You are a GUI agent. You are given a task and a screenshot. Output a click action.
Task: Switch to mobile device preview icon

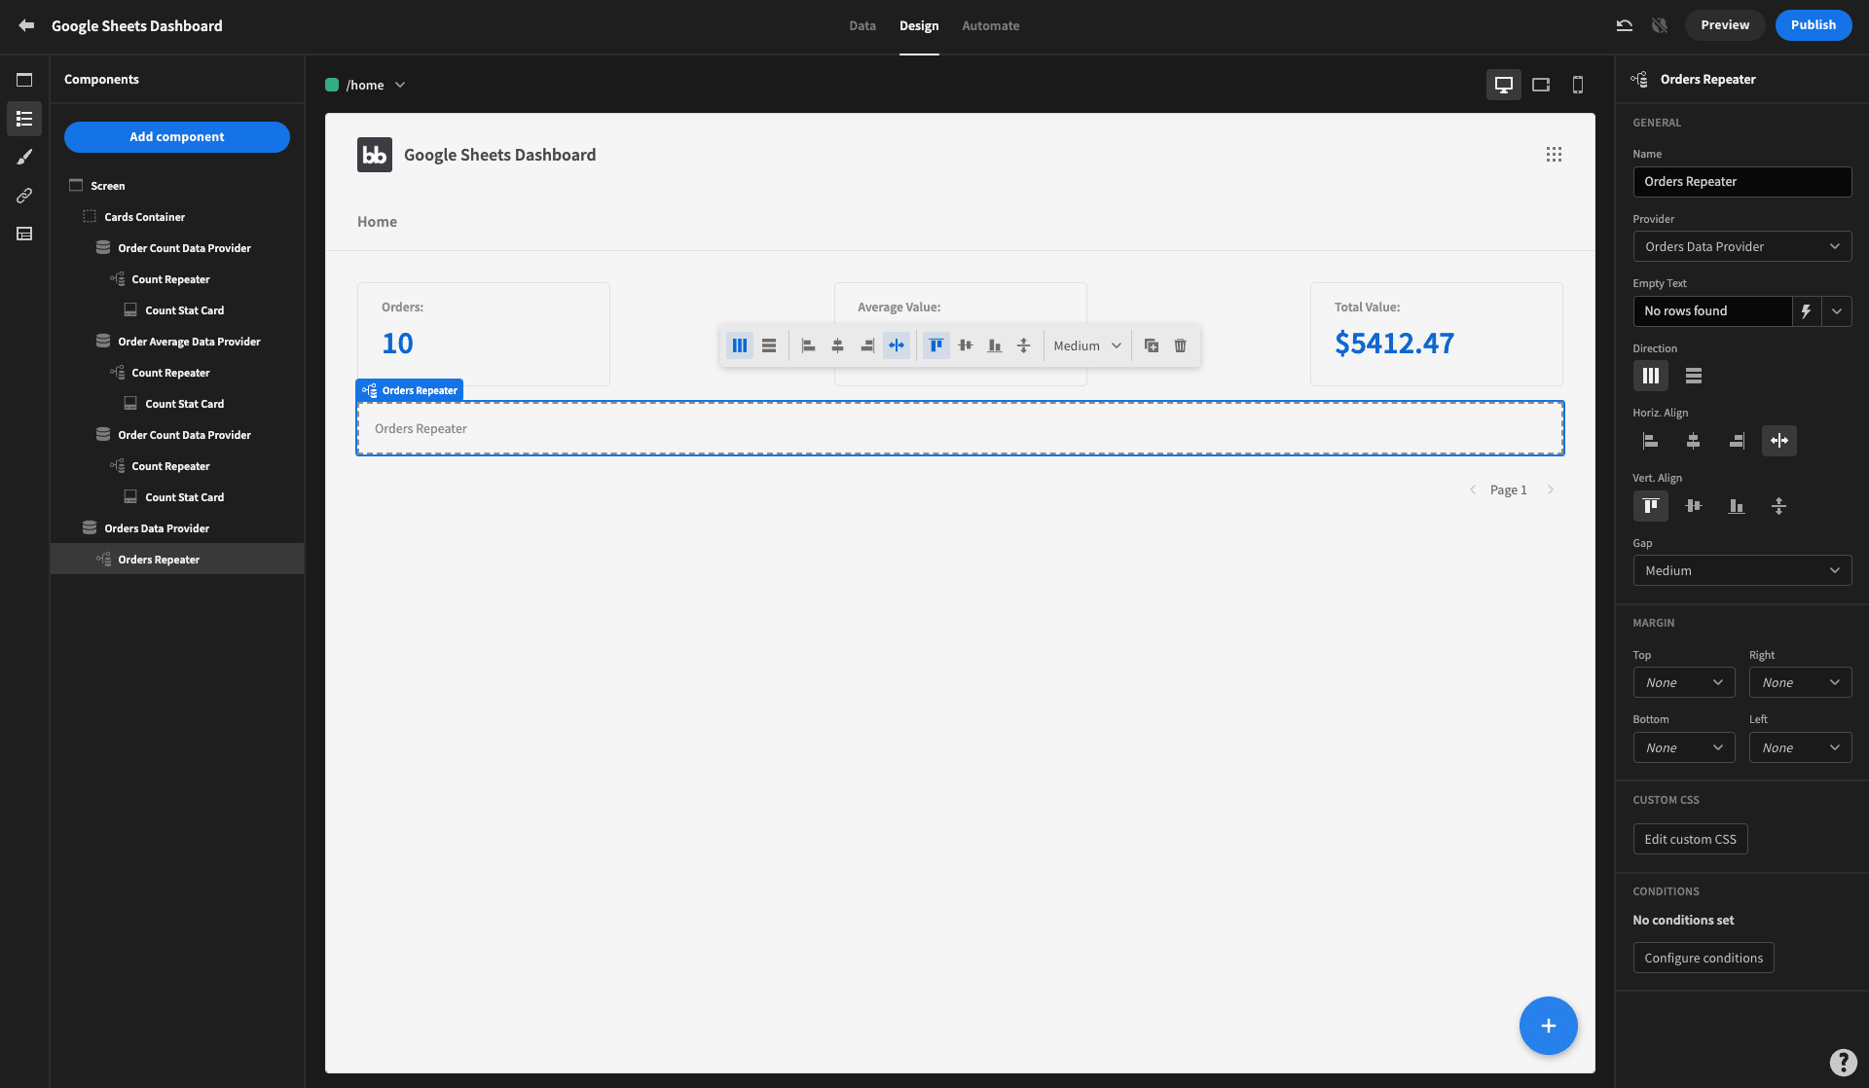coord(1578,85)
